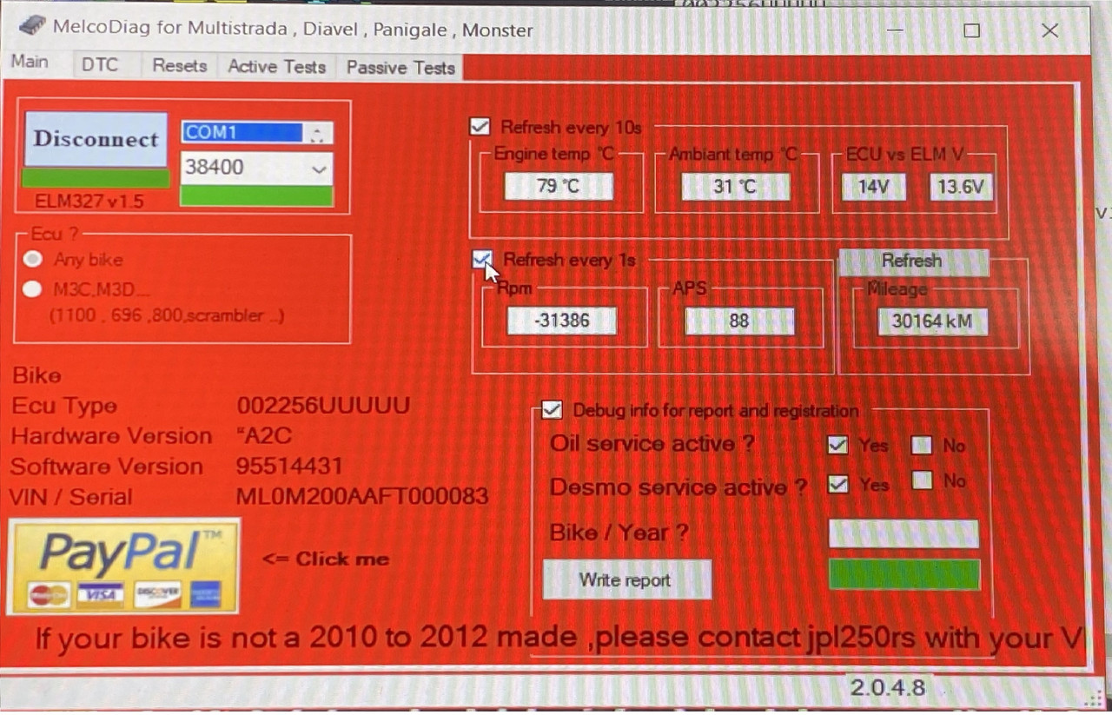
Task: Toggle Debug info for report checkbox
Action: coord(551,410)
